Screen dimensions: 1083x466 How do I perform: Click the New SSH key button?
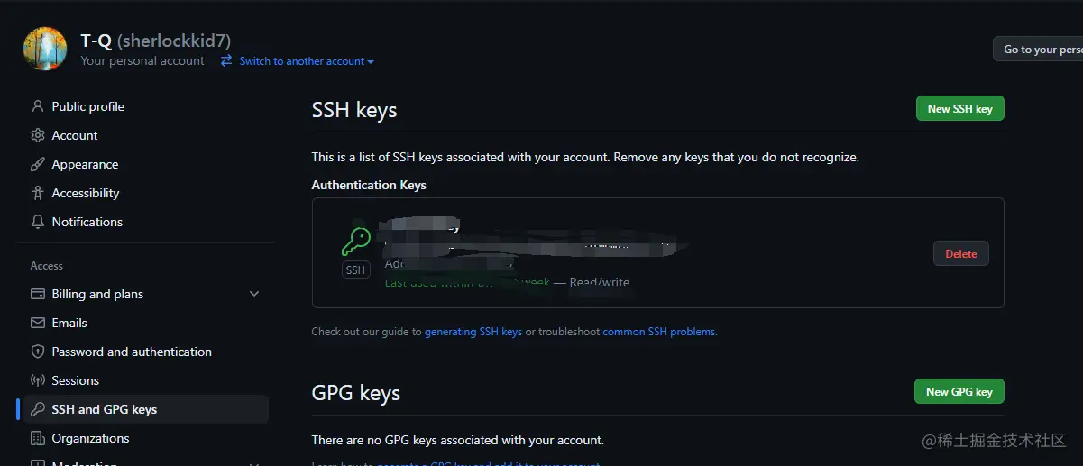point(959,108)
